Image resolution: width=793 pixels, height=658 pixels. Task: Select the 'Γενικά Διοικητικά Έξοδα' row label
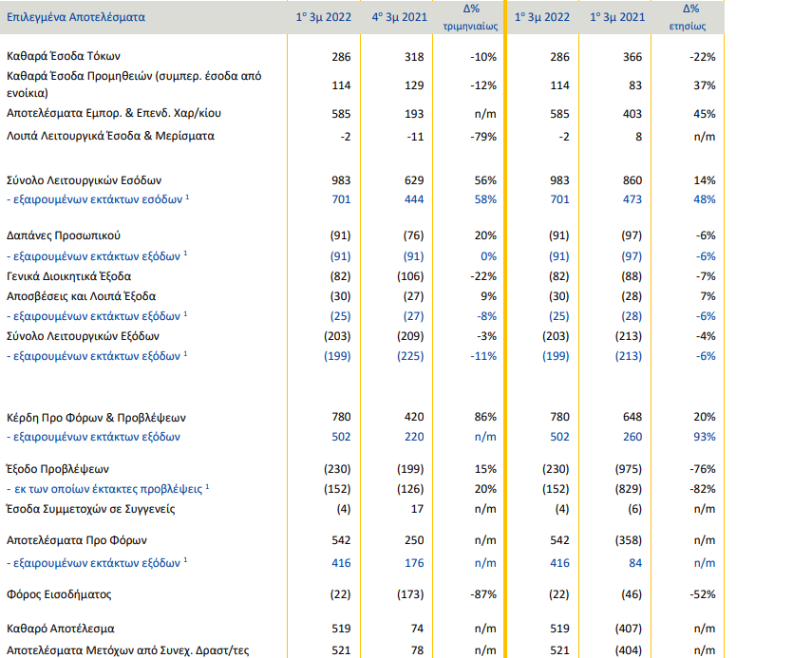[x=69, y=275]
